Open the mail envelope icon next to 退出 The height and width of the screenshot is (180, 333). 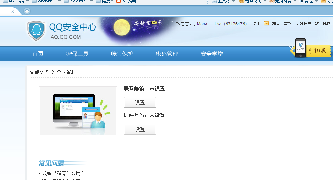pyautogui.click(x=266, y=23)
